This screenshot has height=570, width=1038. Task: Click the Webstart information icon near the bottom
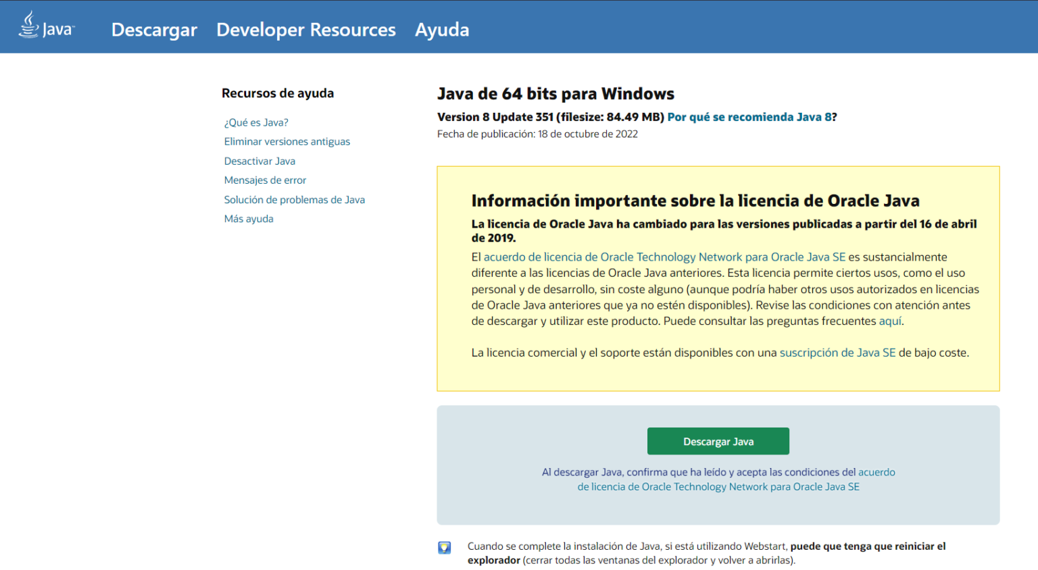coord(444,548)
